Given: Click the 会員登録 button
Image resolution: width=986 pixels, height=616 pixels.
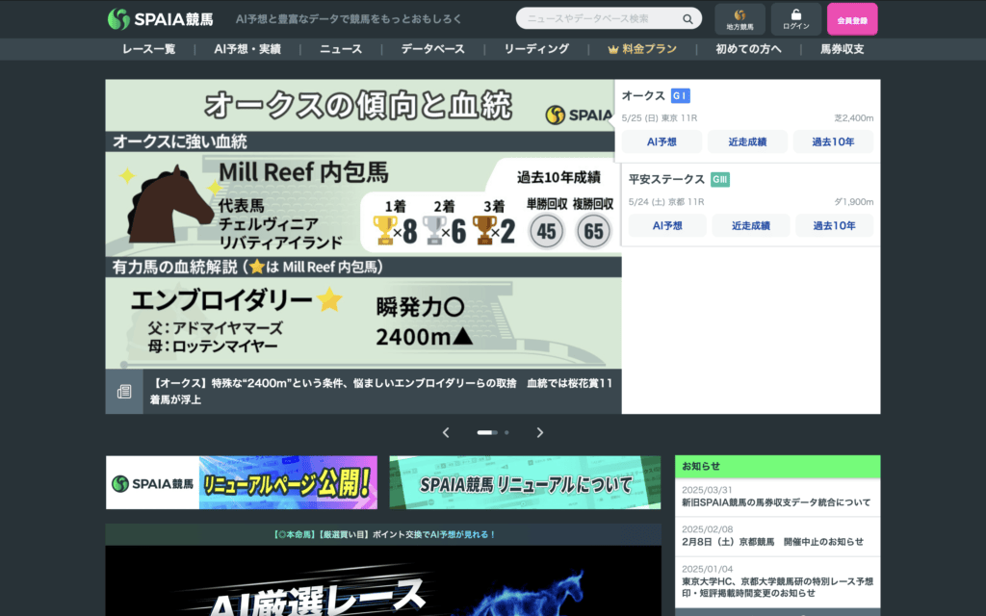Looking at the screenshot, I should coord(852,19).
